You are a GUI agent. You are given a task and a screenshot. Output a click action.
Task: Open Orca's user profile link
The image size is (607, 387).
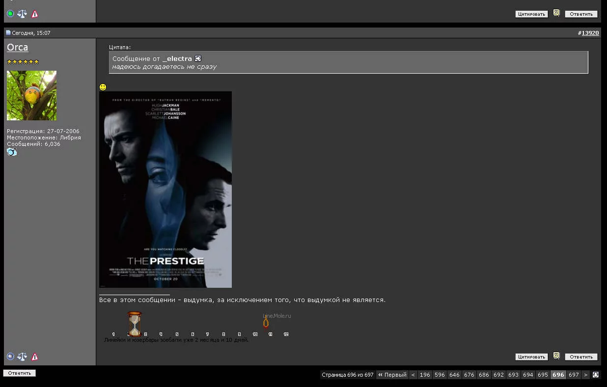pyautogui.click(x=18, y=48)
